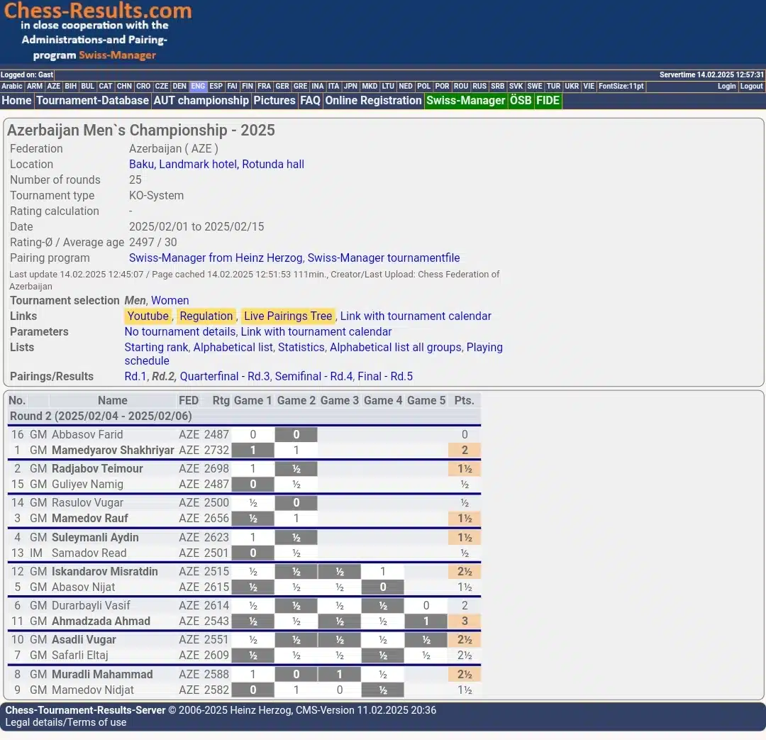Open Semifinal - Rd.4 pairings
Image resolution: width=766 pixels, height=740 pixels.
click(x=313, y=376)
